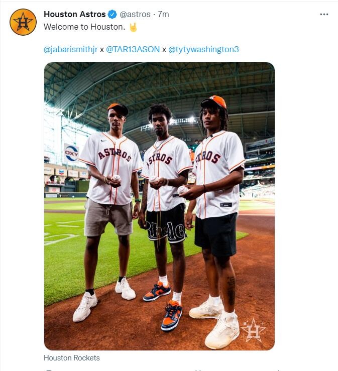
Task: Click the Houston Rockets photo tag label
Action: pos(72,358)
